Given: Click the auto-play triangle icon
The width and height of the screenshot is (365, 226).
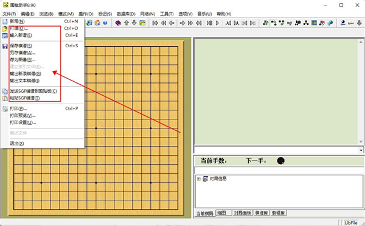Looking at the screenshot, I should point(217,23).
